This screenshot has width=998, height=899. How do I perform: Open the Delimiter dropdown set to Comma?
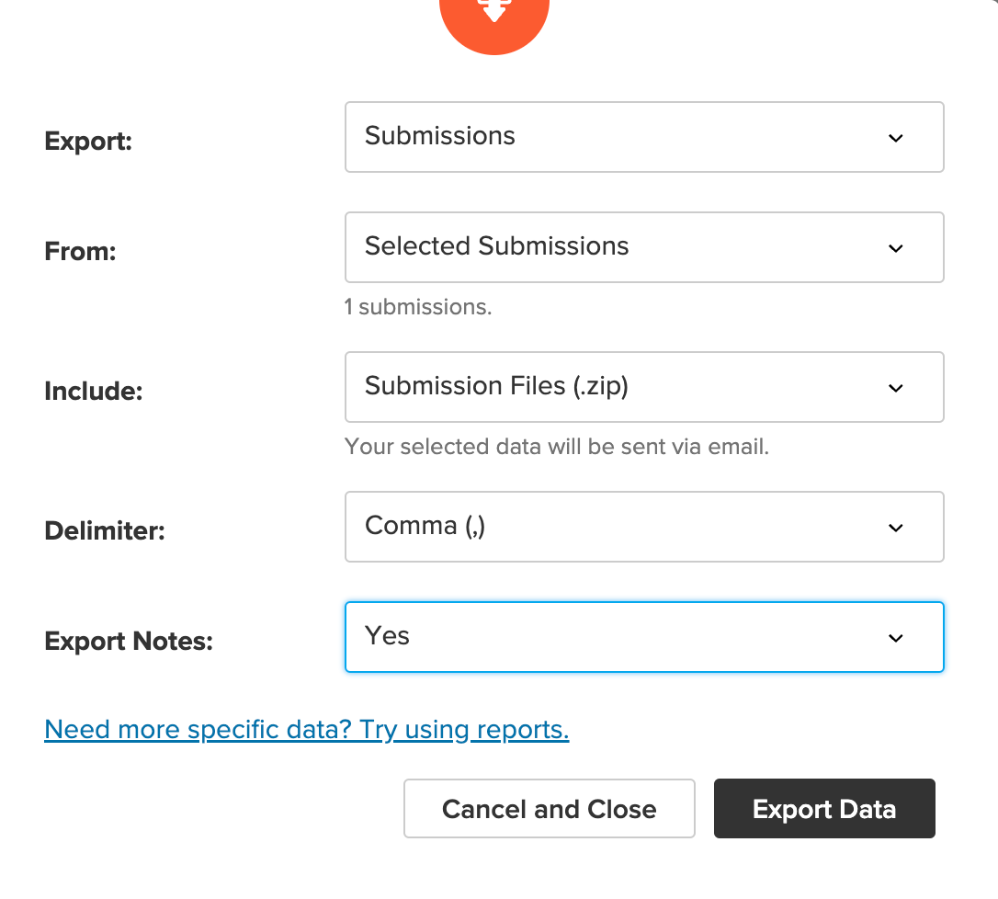tap(644, 527)
